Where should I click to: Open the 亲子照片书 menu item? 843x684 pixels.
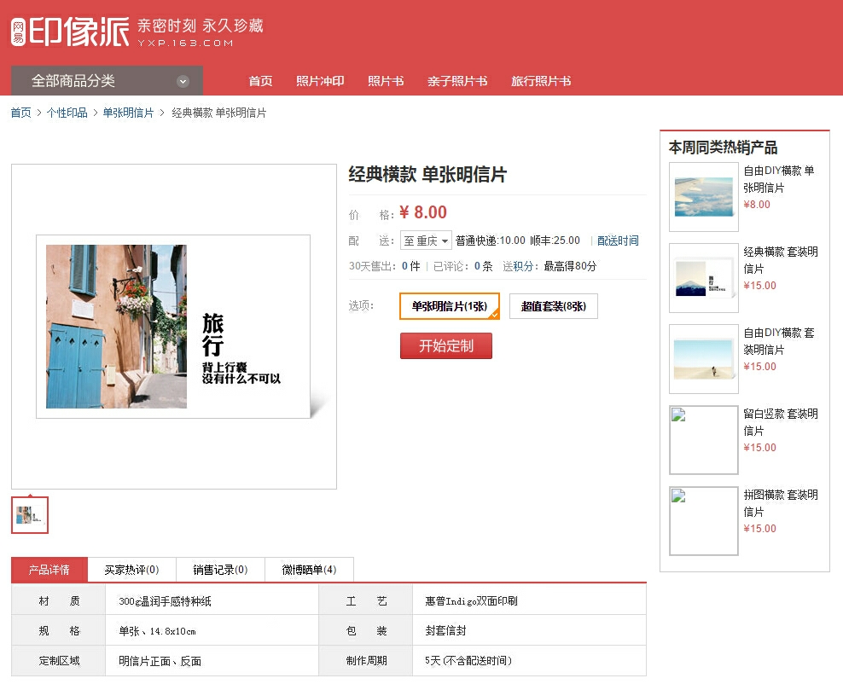click(x=457, y=81)
